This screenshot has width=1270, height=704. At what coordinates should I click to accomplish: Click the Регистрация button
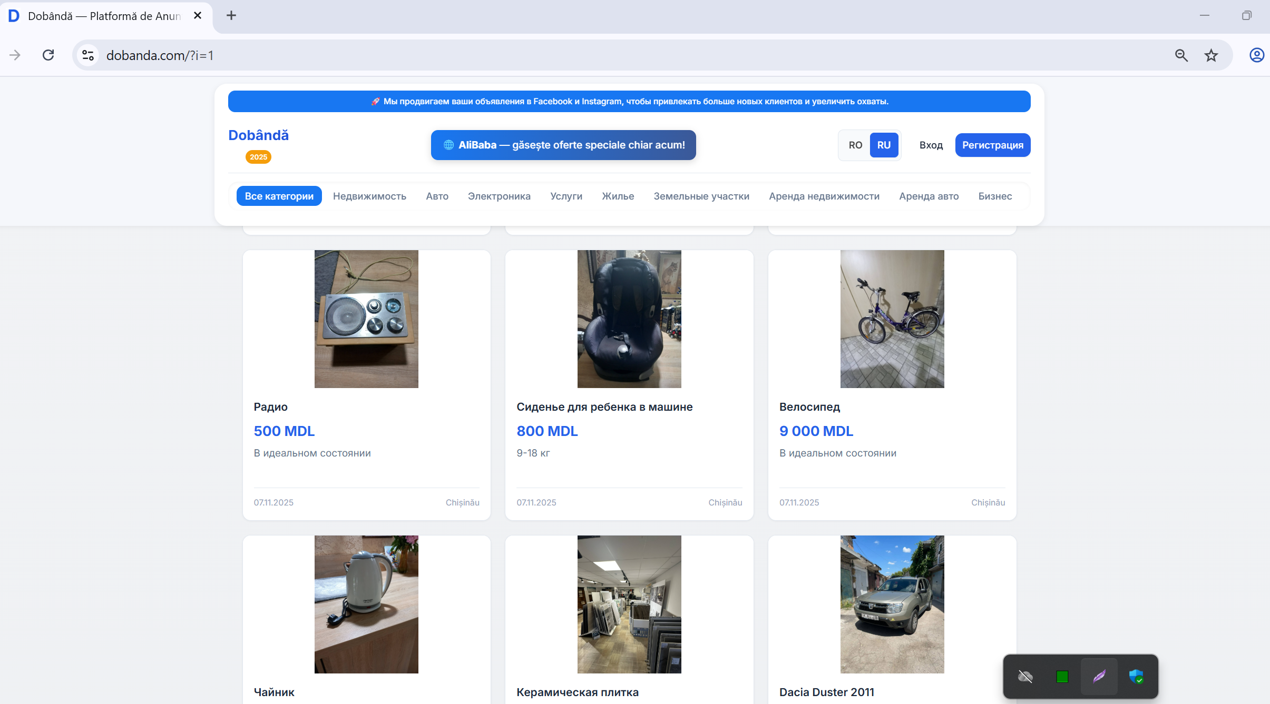point(992,145)
